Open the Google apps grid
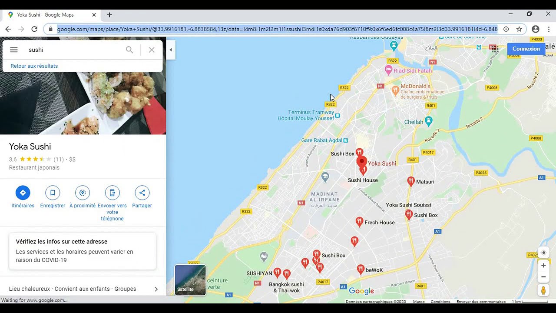Viewport: 556px width, 313px height. point(495,49)
